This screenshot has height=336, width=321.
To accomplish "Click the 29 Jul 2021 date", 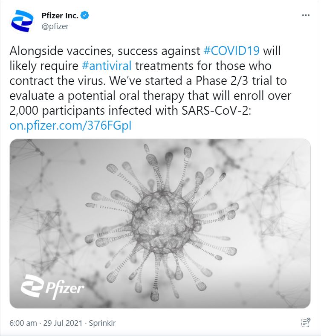I will (63, 323).
